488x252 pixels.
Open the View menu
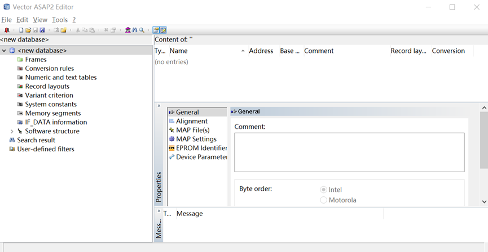pyautogui.click(x=40, y=20)
